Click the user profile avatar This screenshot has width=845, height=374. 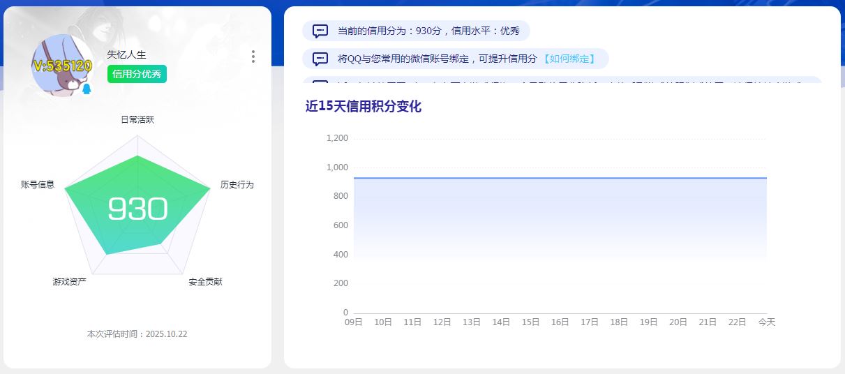(x=62, y=65)
